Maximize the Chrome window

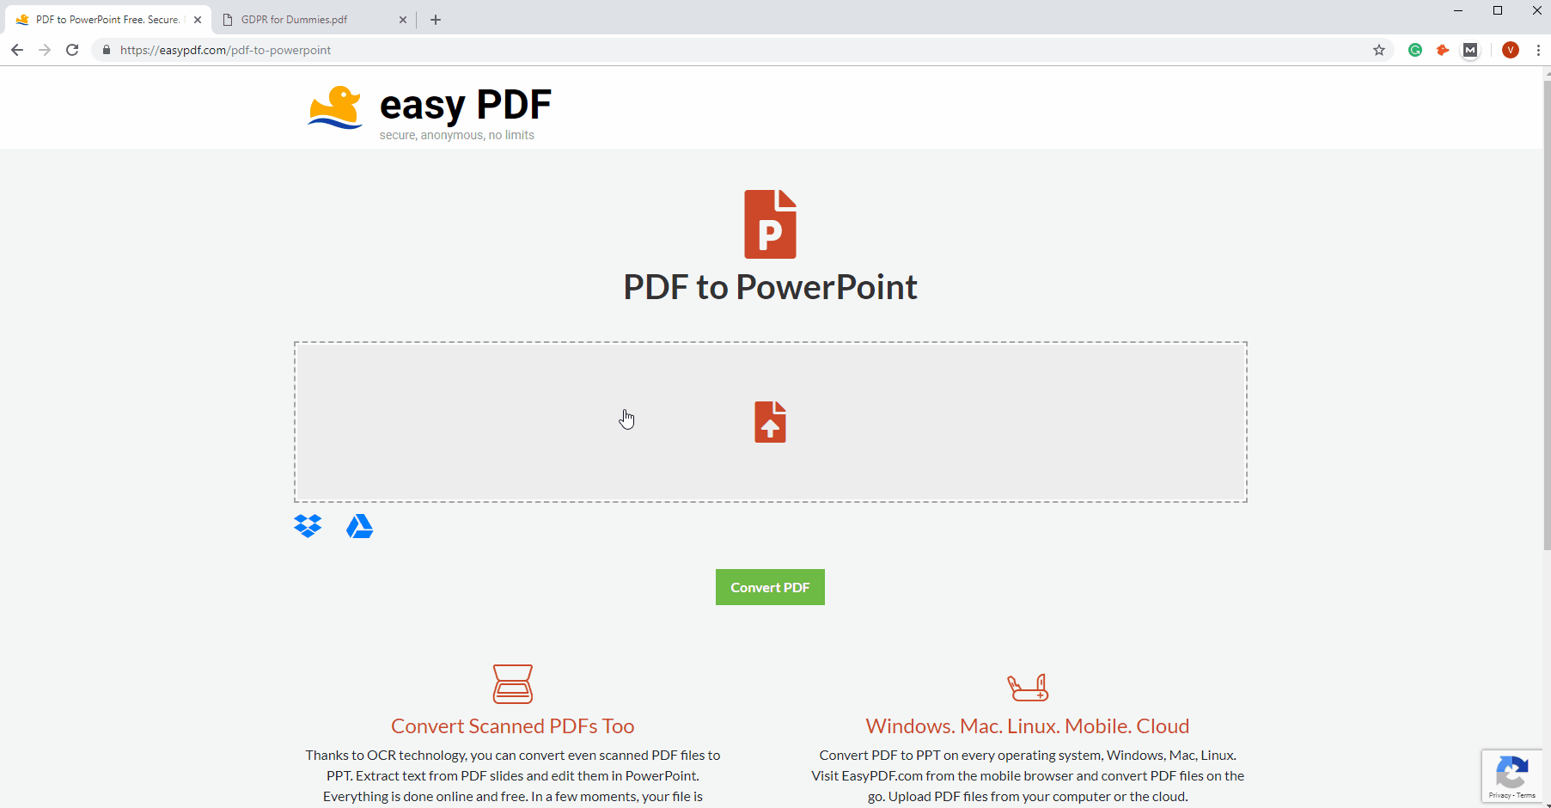1498,10
